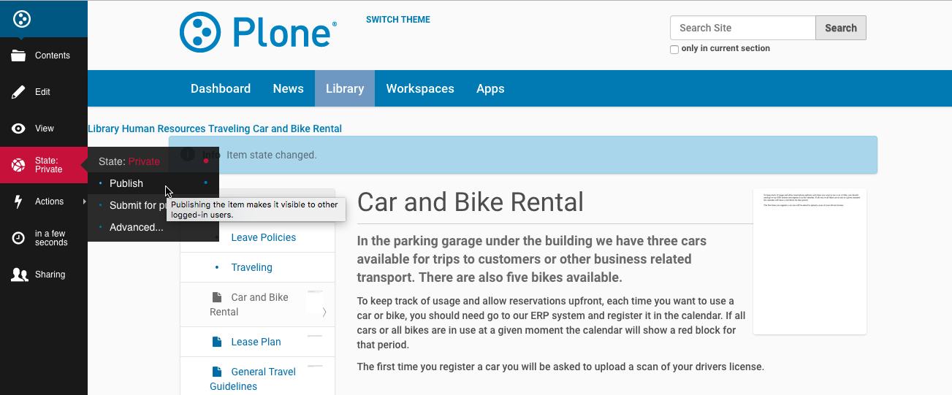The image size is (952, 395).
Task: Click the SWITCH THEME link
Action: 398,20
